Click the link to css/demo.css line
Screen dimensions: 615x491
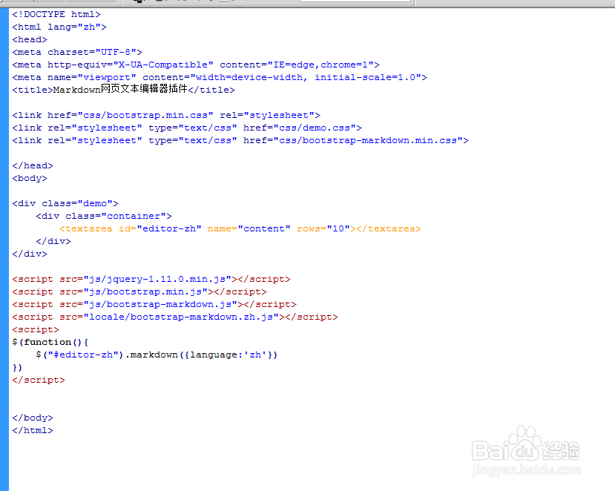click(187, 128)
